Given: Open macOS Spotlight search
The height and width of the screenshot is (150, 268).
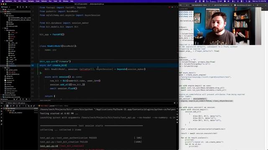Looking at the screenshot, I should (246, 1).
